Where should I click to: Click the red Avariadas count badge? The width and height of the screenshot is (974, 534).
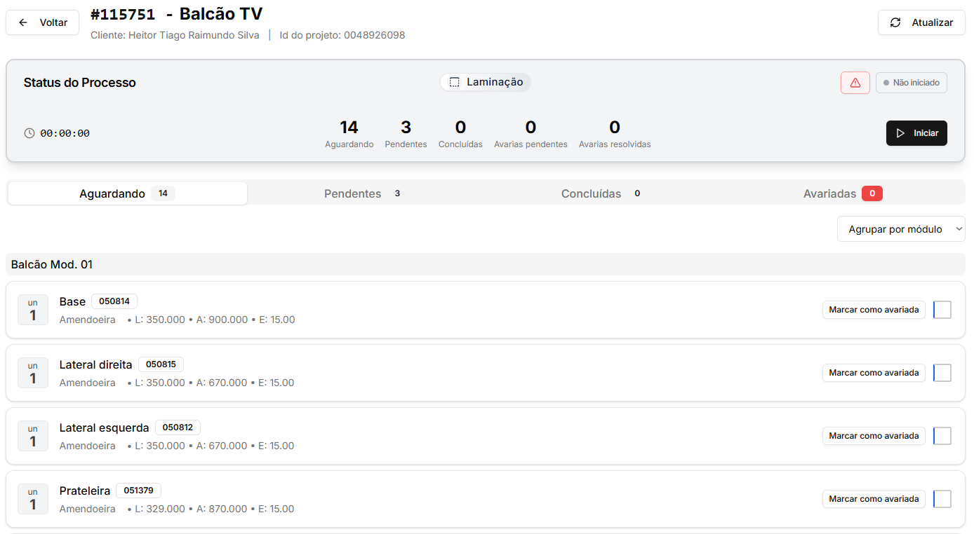point(872,193)
